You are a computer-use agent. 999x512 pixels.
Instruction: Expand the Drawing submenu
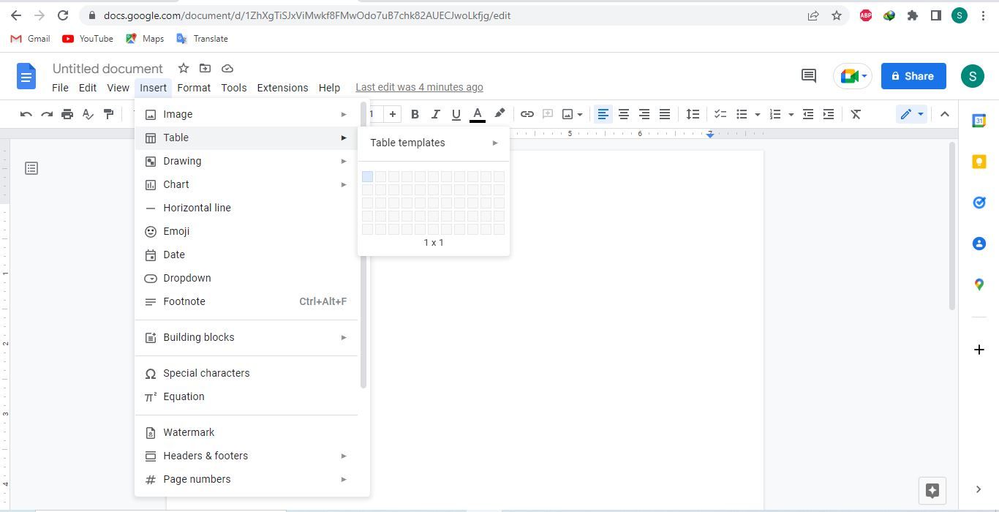coord(246,161)
